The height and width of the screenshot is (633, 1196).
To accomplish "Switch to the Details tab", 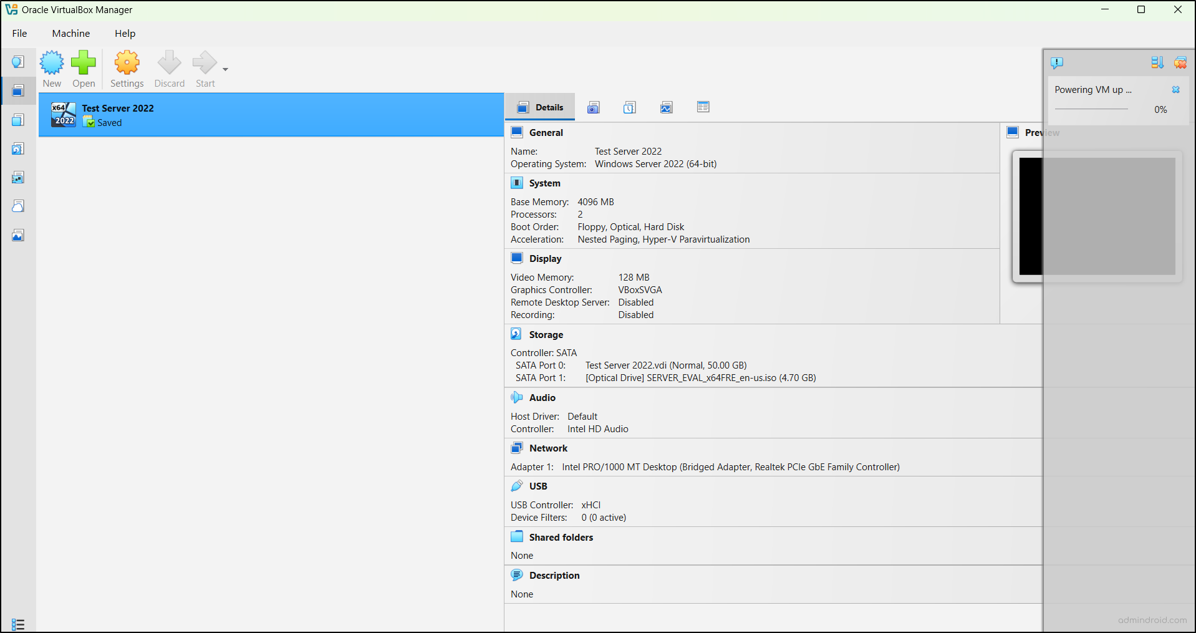I will 540,107.
